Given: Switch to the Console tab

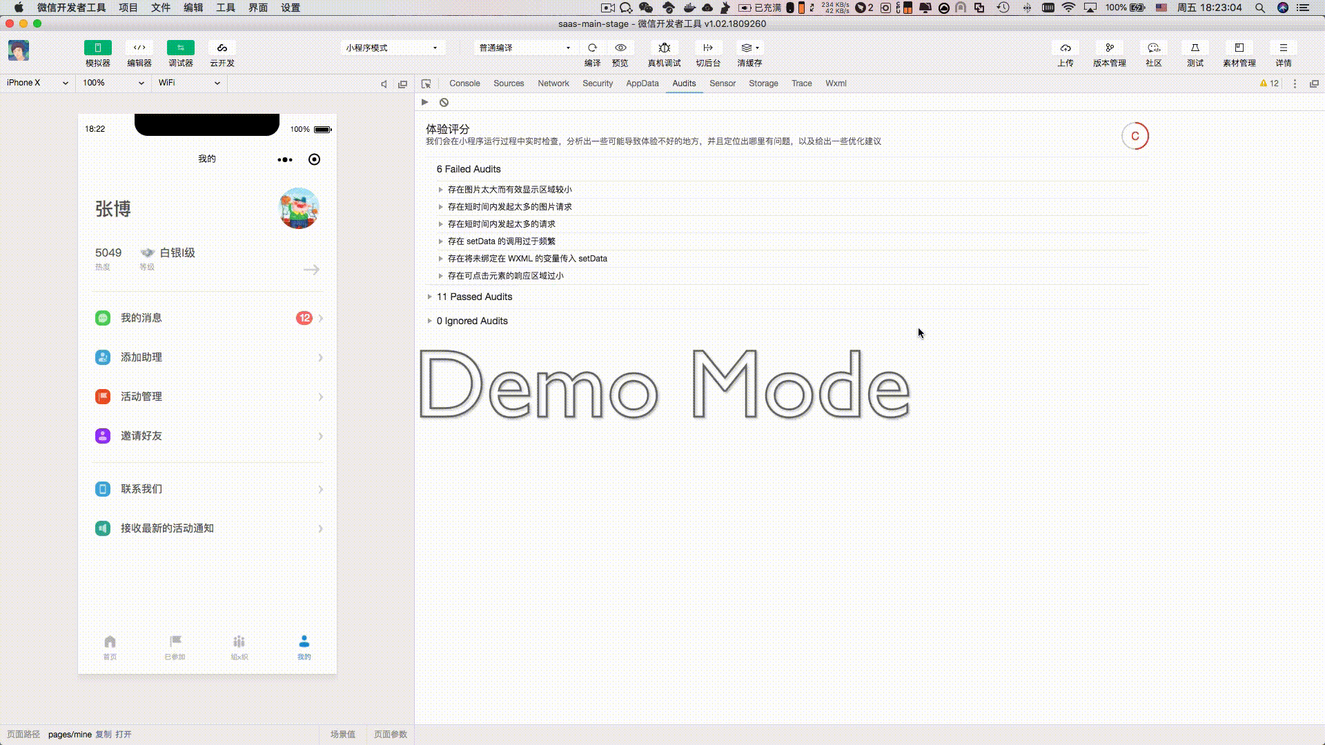Looking at the screenshot, I should pos(464,83).
